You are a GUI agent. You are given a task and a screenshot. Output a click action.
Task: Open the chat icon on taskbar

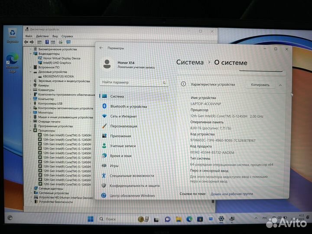pos(168,219)
